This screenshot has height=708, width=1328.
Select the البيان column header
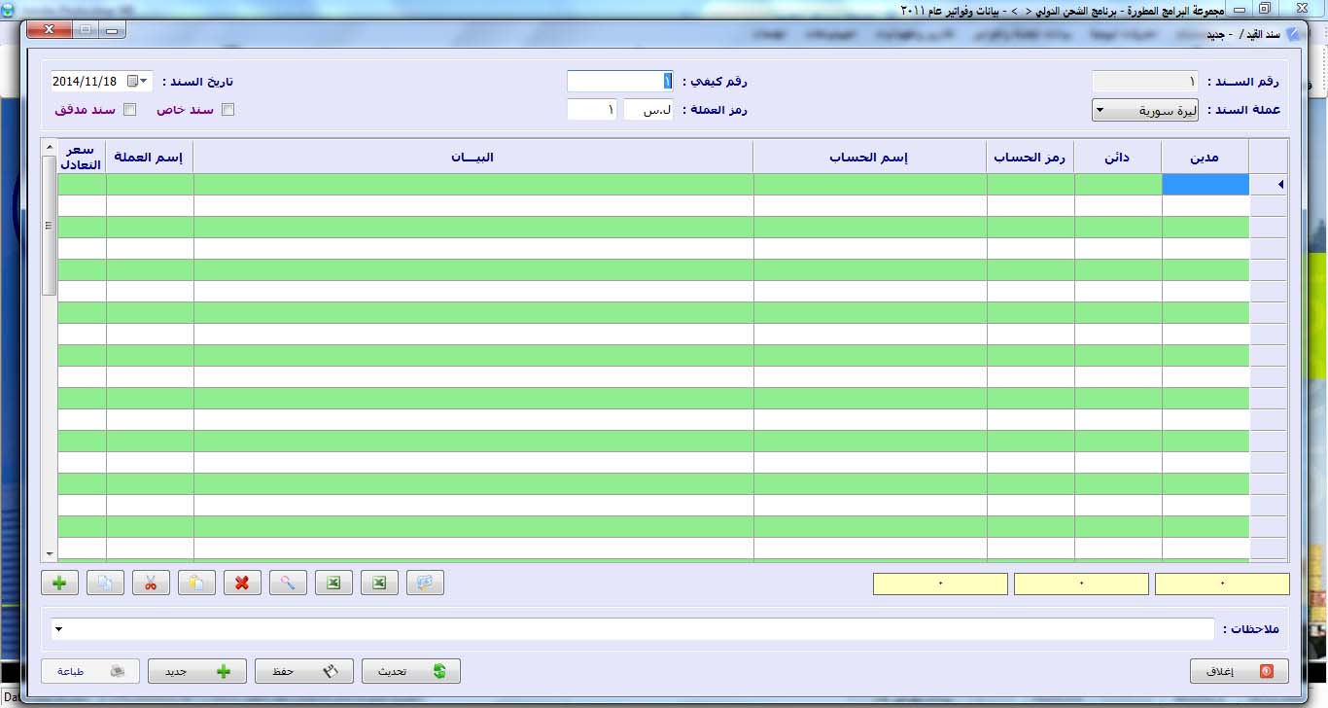[473, 157]
